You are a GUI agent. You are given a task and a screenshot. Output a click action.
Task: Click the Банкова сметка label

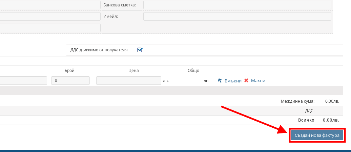pyautogui.click(x=120, y=5)
